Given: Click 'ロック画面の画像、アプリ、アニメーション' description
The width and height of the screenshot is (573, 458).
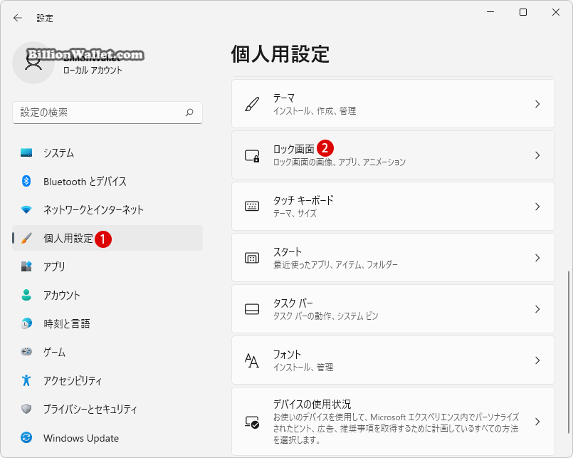Looking at the screenshot, I should click(340, 162).
